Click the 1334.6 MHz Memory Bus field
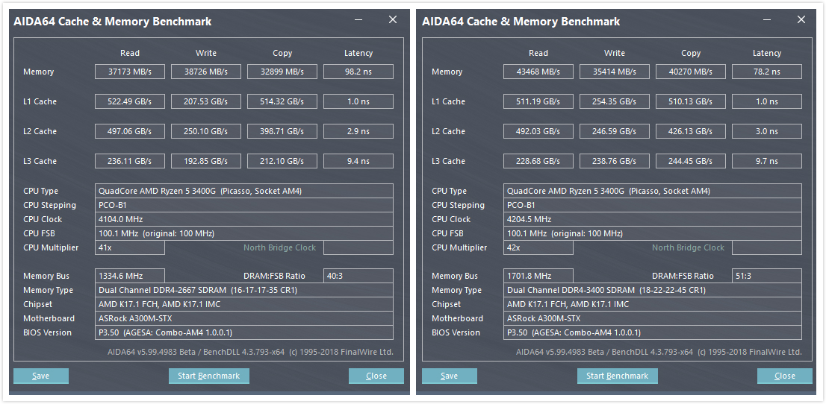The height and width of the screenshot is (404, 826). (x=130, y=276)
